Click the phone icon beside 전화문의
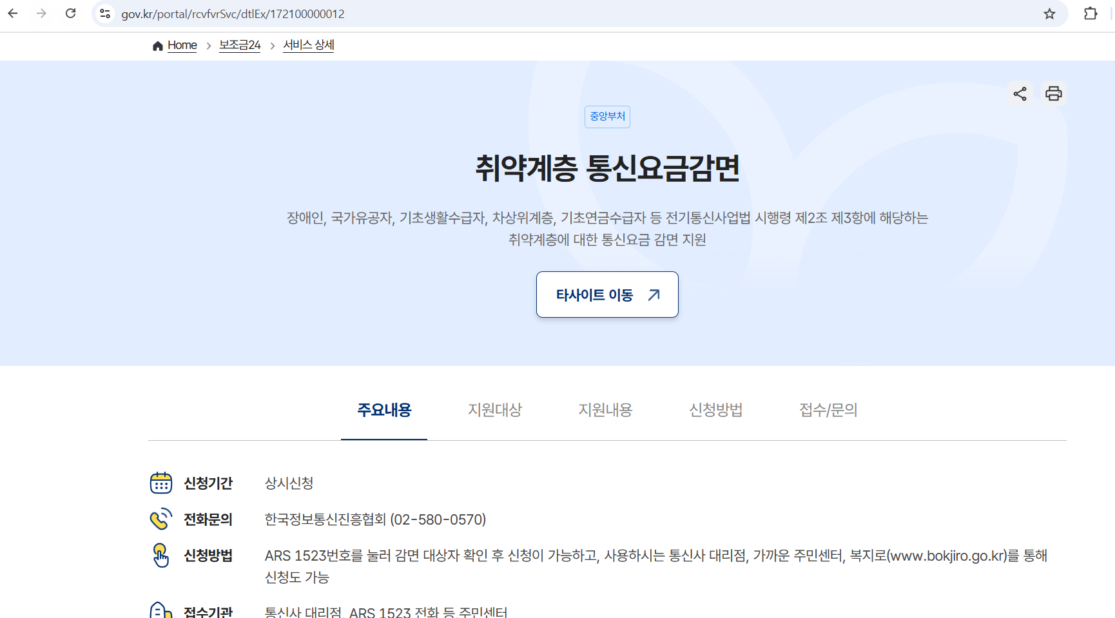The height and width of the screenshot is (618, 1115). (x=160, y=519)
